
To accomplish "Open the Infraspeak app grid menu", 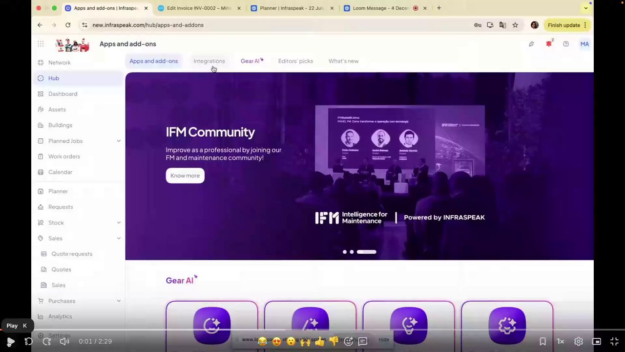I will (x=41, y=44).
